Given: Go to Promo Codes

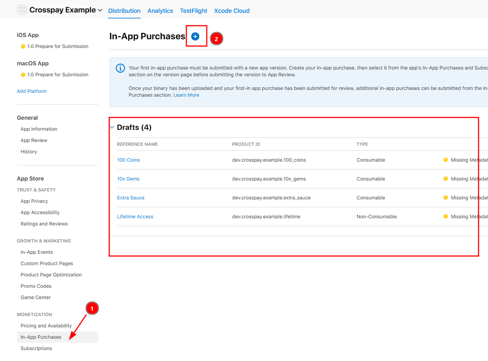Looking at the screenshot, I should coord(36,286).
